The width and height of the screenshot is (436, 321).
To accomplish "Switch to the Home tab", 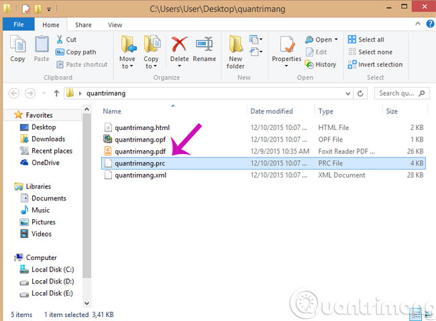I will (50, 25).
